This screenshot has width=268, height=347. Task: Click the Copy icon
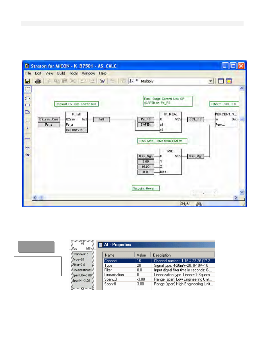57,81
